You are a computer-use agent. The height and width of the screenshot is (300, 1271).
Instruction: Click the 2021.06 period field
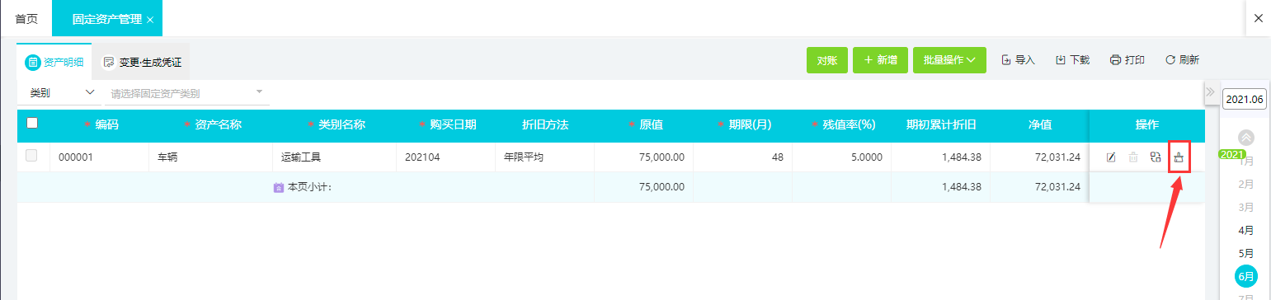click(x=1244, y=99)
